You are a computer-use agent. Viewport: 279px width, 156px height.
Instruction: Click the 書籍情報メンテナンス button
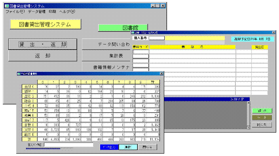(x=106, y=67)
